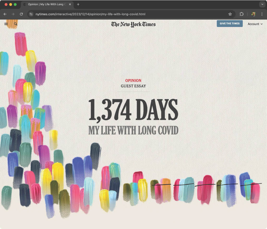Open the Account dropdown menu
This screenshot has height=229, width=267.
point(255,24)
